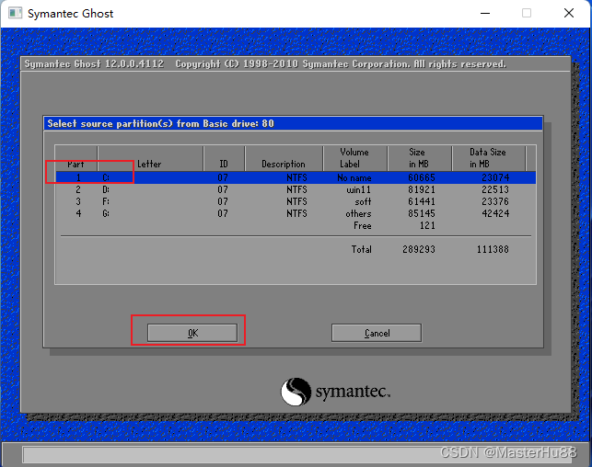This screenshot has width=592, height=467.
Task: Click size value 60665 for C:
Action: coord(422,177)
